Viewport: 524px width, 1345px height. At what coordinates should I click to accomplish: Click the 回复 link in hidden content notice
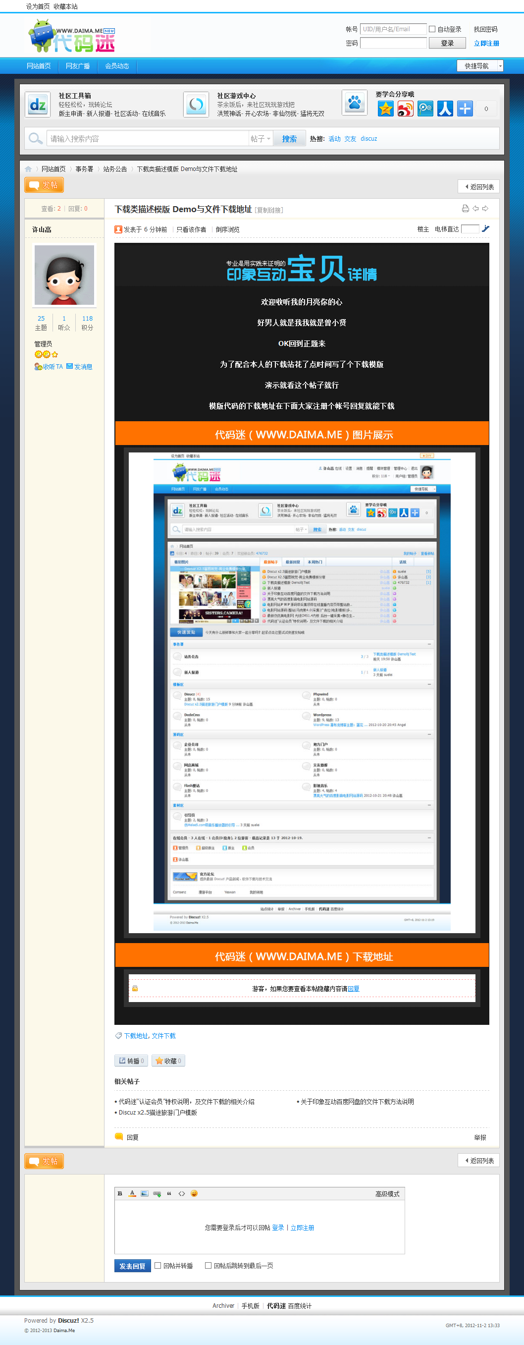coord(353,988)
